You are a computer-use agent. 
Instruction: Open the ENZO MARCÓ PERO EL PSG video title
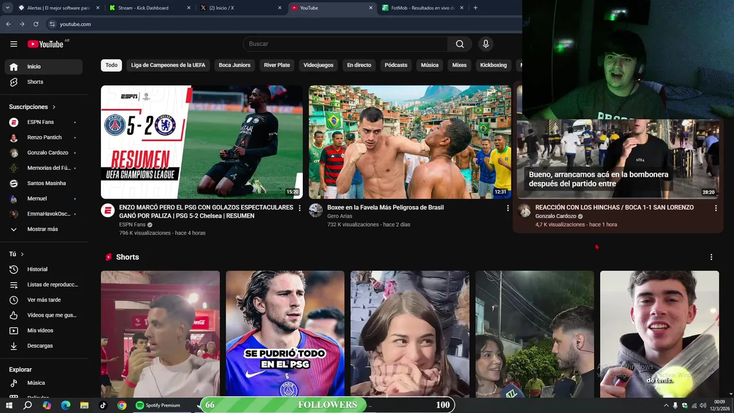pyautogui.click(x=206, y=212)
